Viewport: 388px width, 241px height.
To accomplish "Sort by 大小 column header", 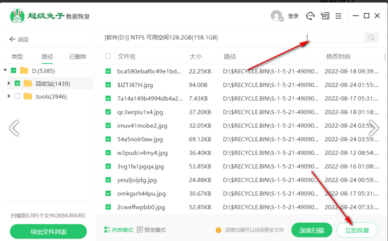I will pyautogui.click(x=195, y=56).
